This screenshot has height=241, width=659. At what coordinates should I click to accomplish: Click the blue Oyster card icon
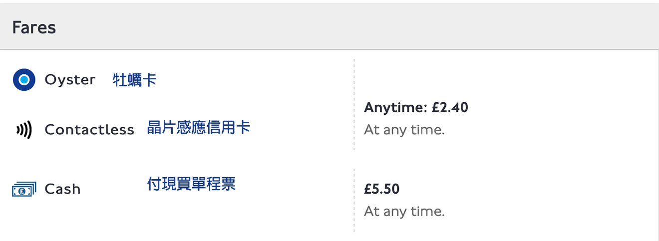24,80
